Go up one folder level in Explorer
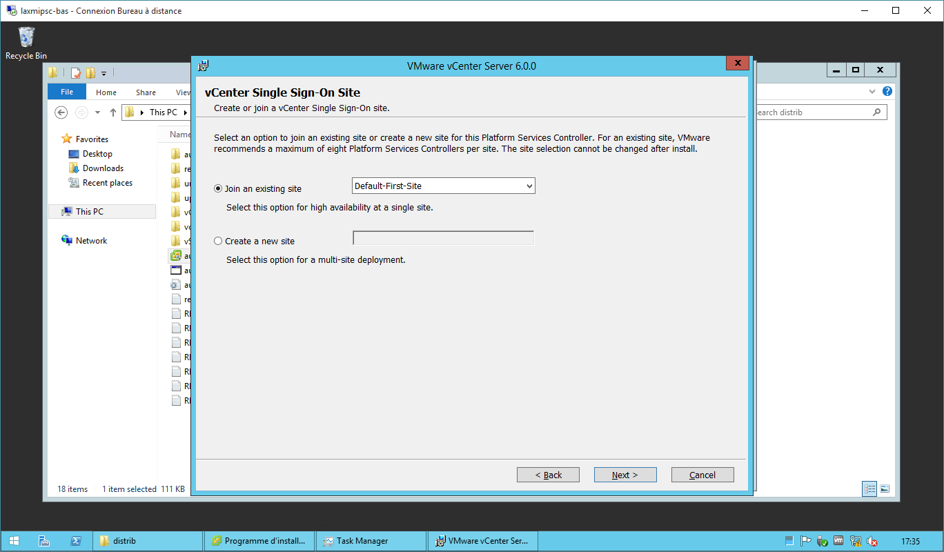944x552 pixels. 113,112
